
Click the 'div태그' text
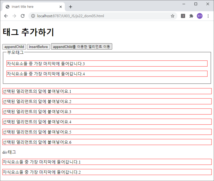click(x=9, y=152)
